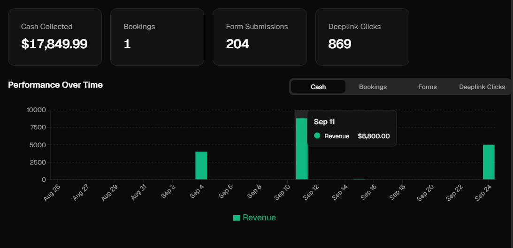Screen dimensions: 513x248
Task: Click the 10000 y-axis label
Action: coord(36,110)
